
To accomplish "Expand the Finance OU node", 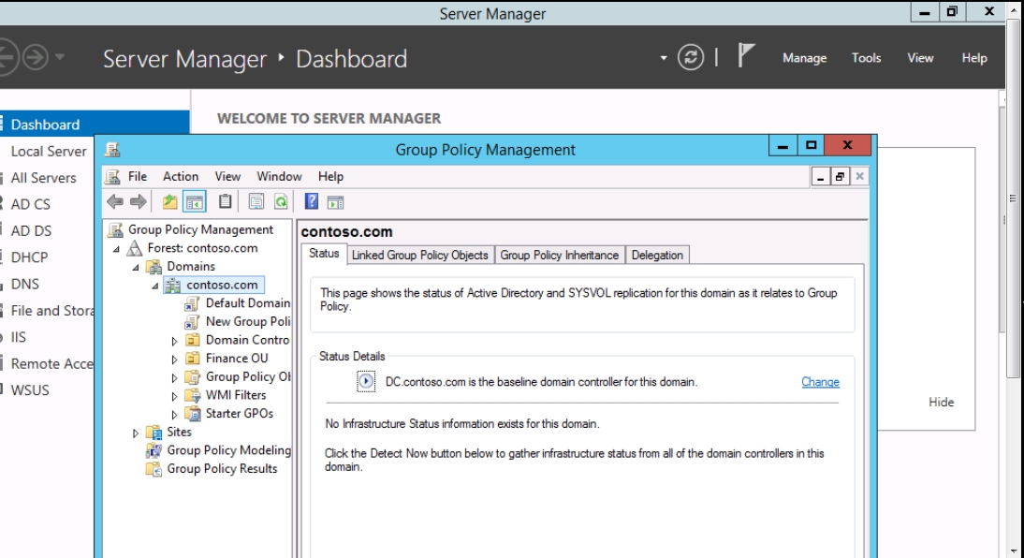I will 174,359.
